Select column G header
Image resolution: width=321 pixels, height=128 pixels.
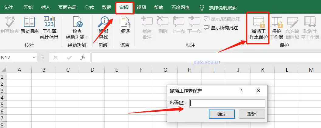[x=165, y=70]
